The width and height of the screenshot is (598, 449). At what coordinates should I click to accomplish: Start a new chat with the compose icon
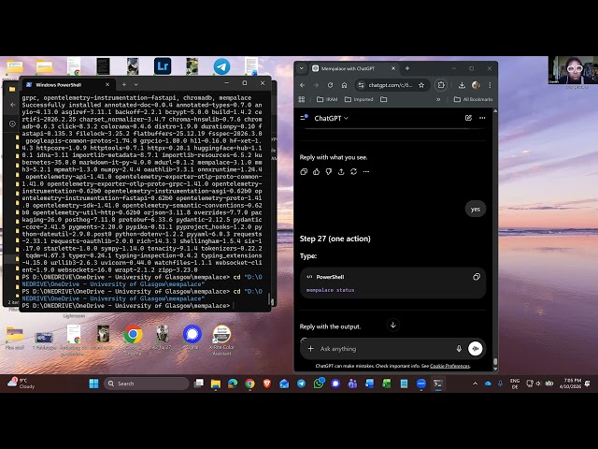[468, 118]
